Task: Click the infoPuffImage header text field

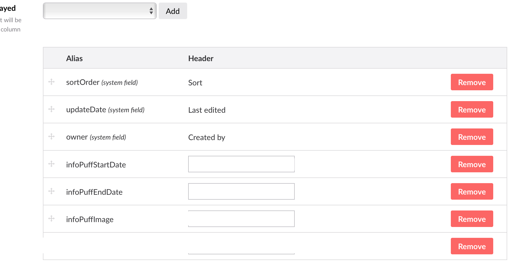Action: click(x=265, y=219)
